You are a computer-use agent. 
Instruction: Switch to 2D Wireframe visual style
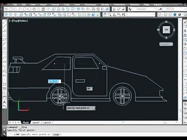click(x=160, y=14)
